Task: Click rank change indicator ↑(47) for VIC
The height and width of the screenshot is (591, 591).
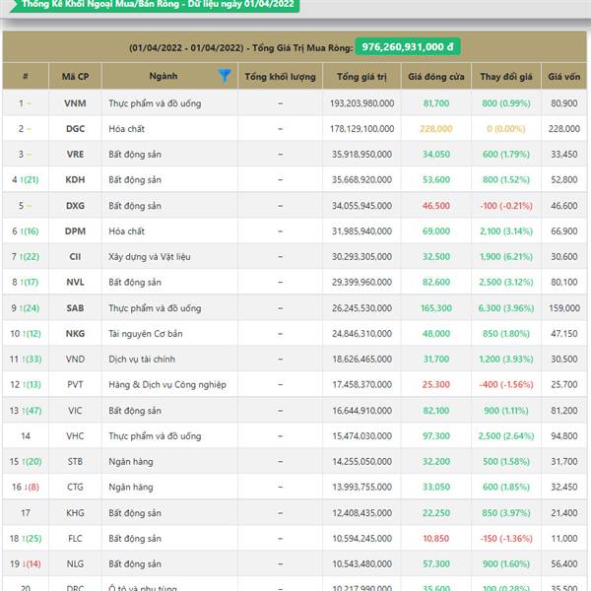Action: (32, 411)
